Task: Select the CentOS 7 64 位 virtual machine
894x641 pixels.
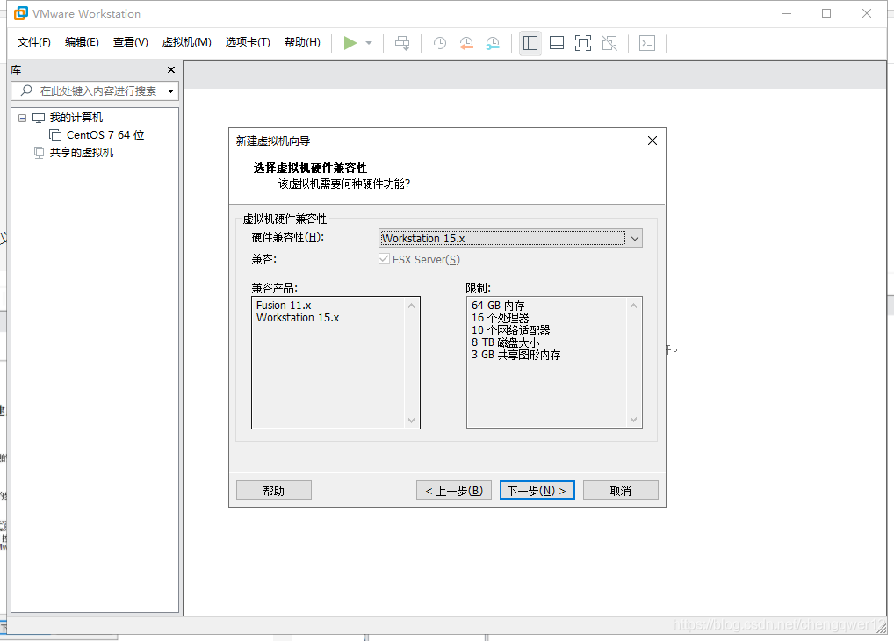Action: [105, 135]
